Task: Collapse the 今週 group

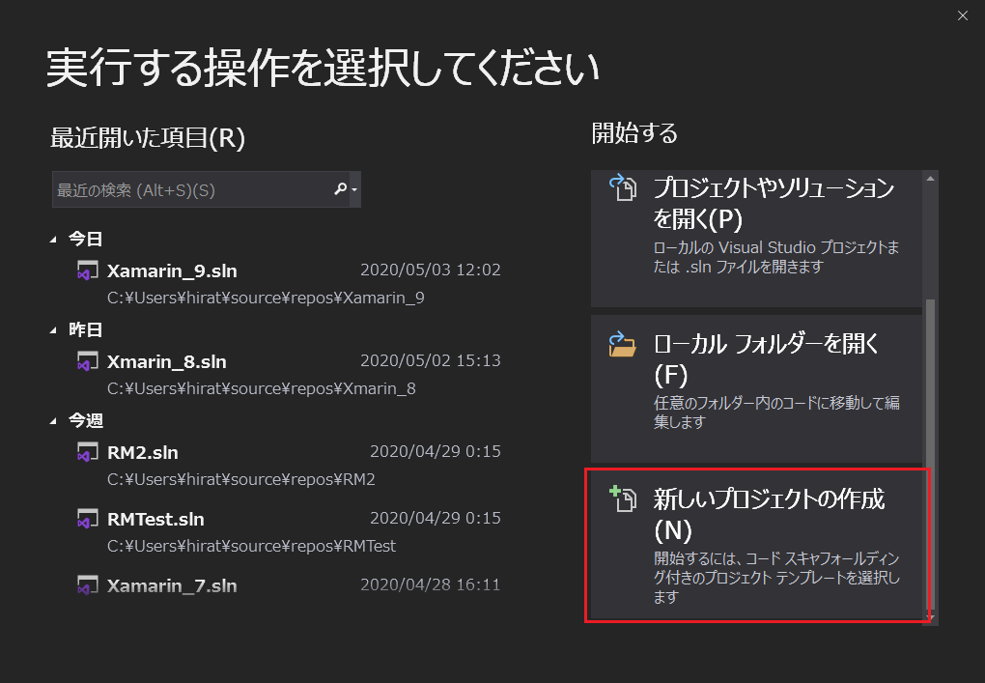Action: pyautogui.click(x=53, y=421)
